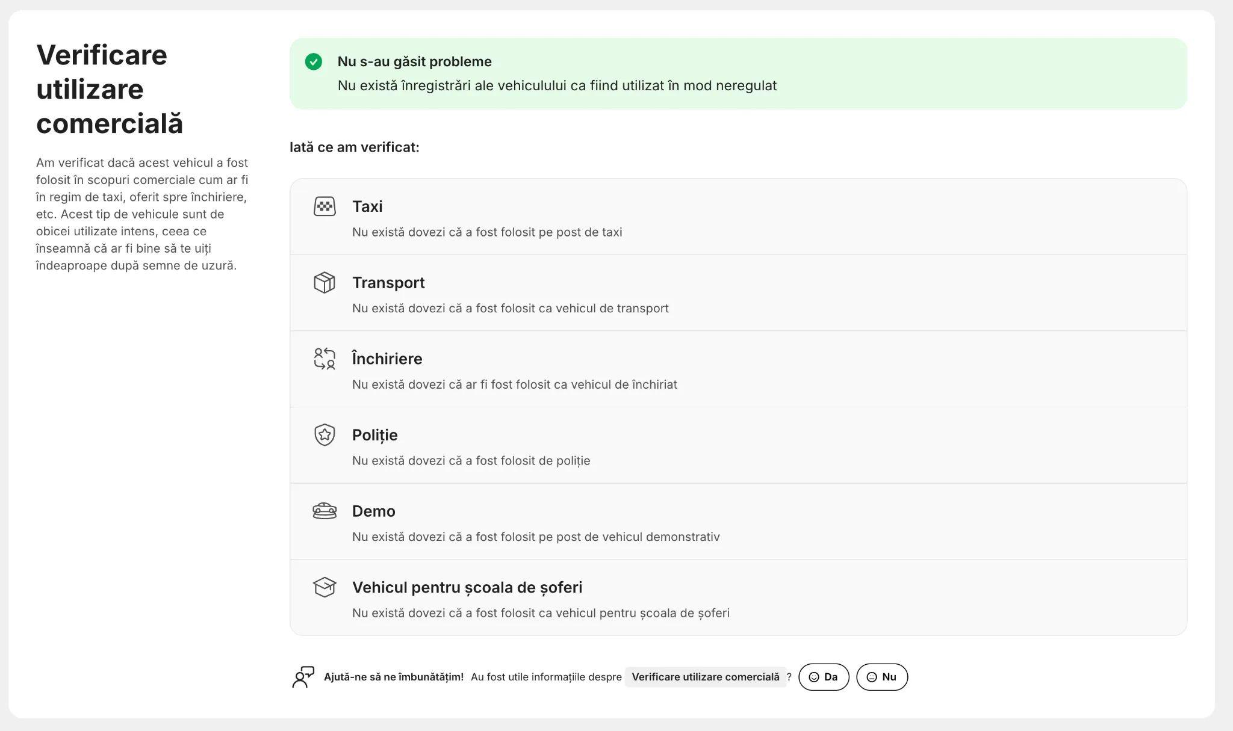Select Vehicul pentru școala de șoferi heading
Screen dimensions: 1233x731
467,587
